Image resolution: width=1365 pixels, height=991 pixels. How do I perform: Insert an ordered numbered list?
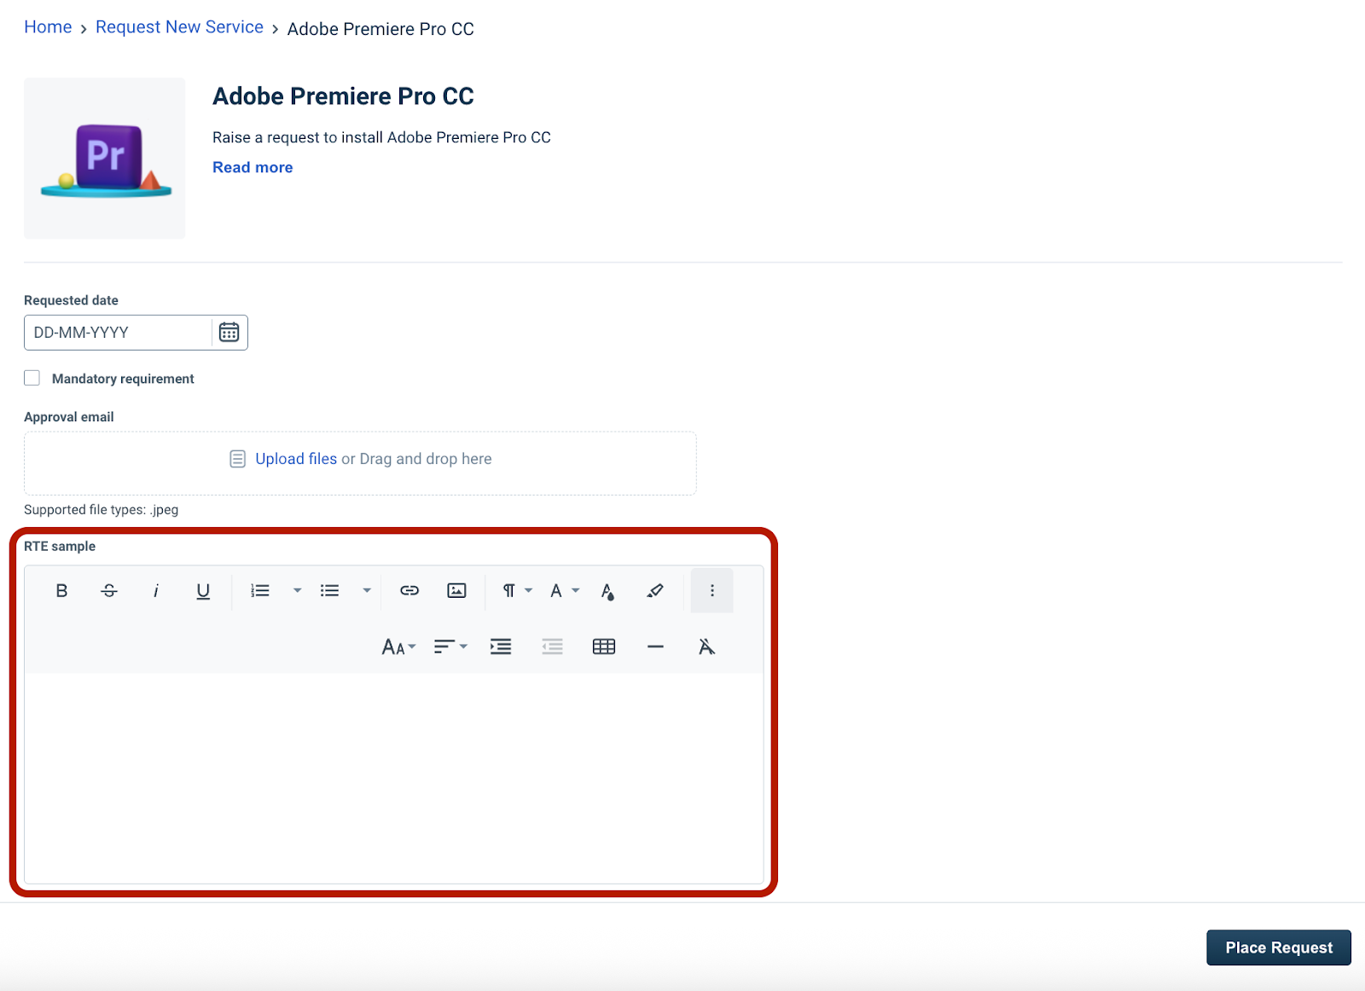260,590
